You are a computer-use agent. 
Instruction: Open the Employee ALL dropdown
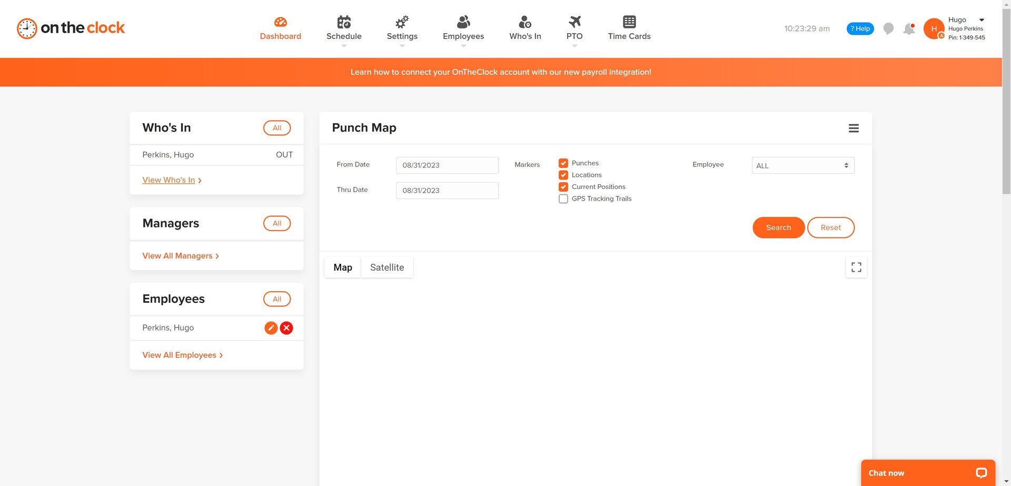click(x=803, y=165)
